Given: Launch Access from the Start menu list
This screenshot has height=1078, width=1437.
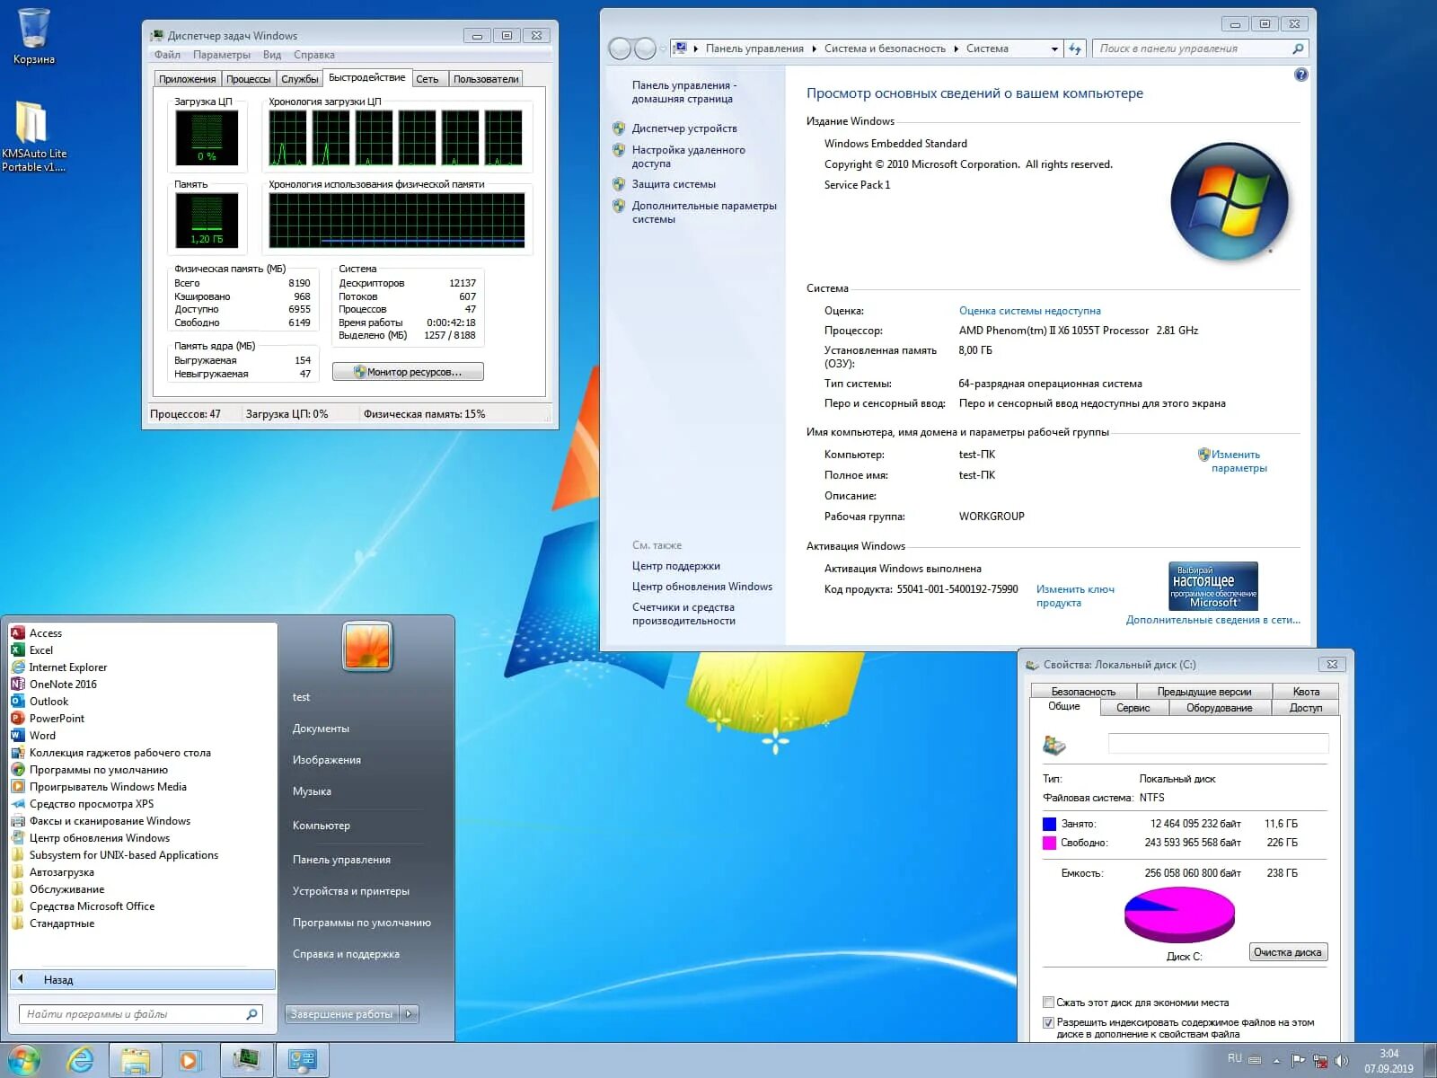Looking at the screenshot, I should pos(45,633).
